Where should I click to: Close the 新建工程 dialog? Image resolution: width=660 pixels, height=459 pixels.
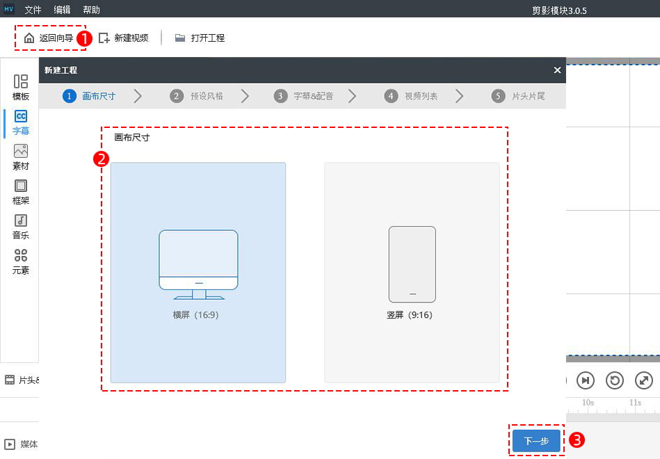(x=557, y=70)
